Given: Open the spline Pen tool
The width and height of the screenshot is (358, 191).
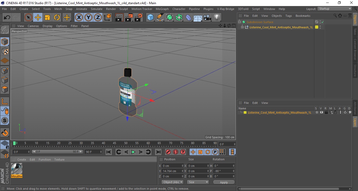Looking at the screenshot, I should (160, 18).
